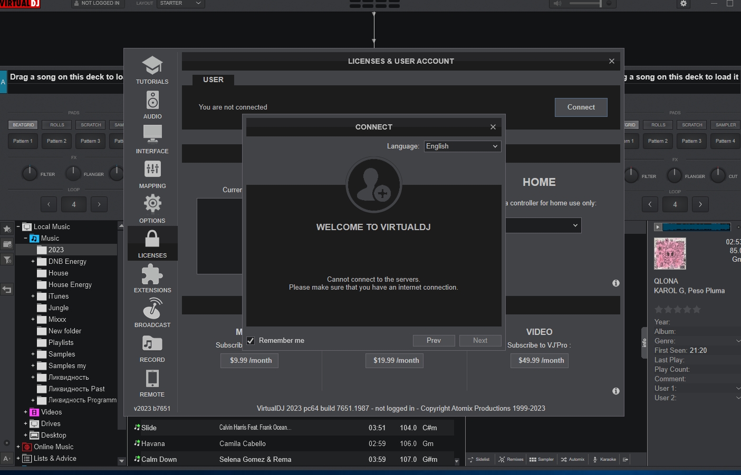This screenshot has height=475, width=741.
Task: Open the Tutorials settings section
Action: click(152, 70)
